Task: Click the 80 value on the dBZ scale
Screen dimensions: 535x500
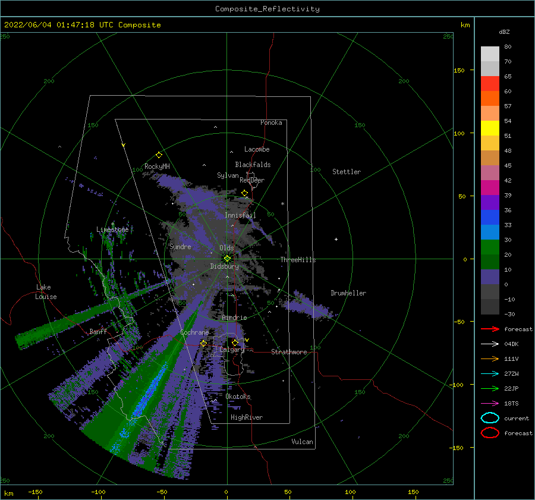Action: [x=508, y=47]
